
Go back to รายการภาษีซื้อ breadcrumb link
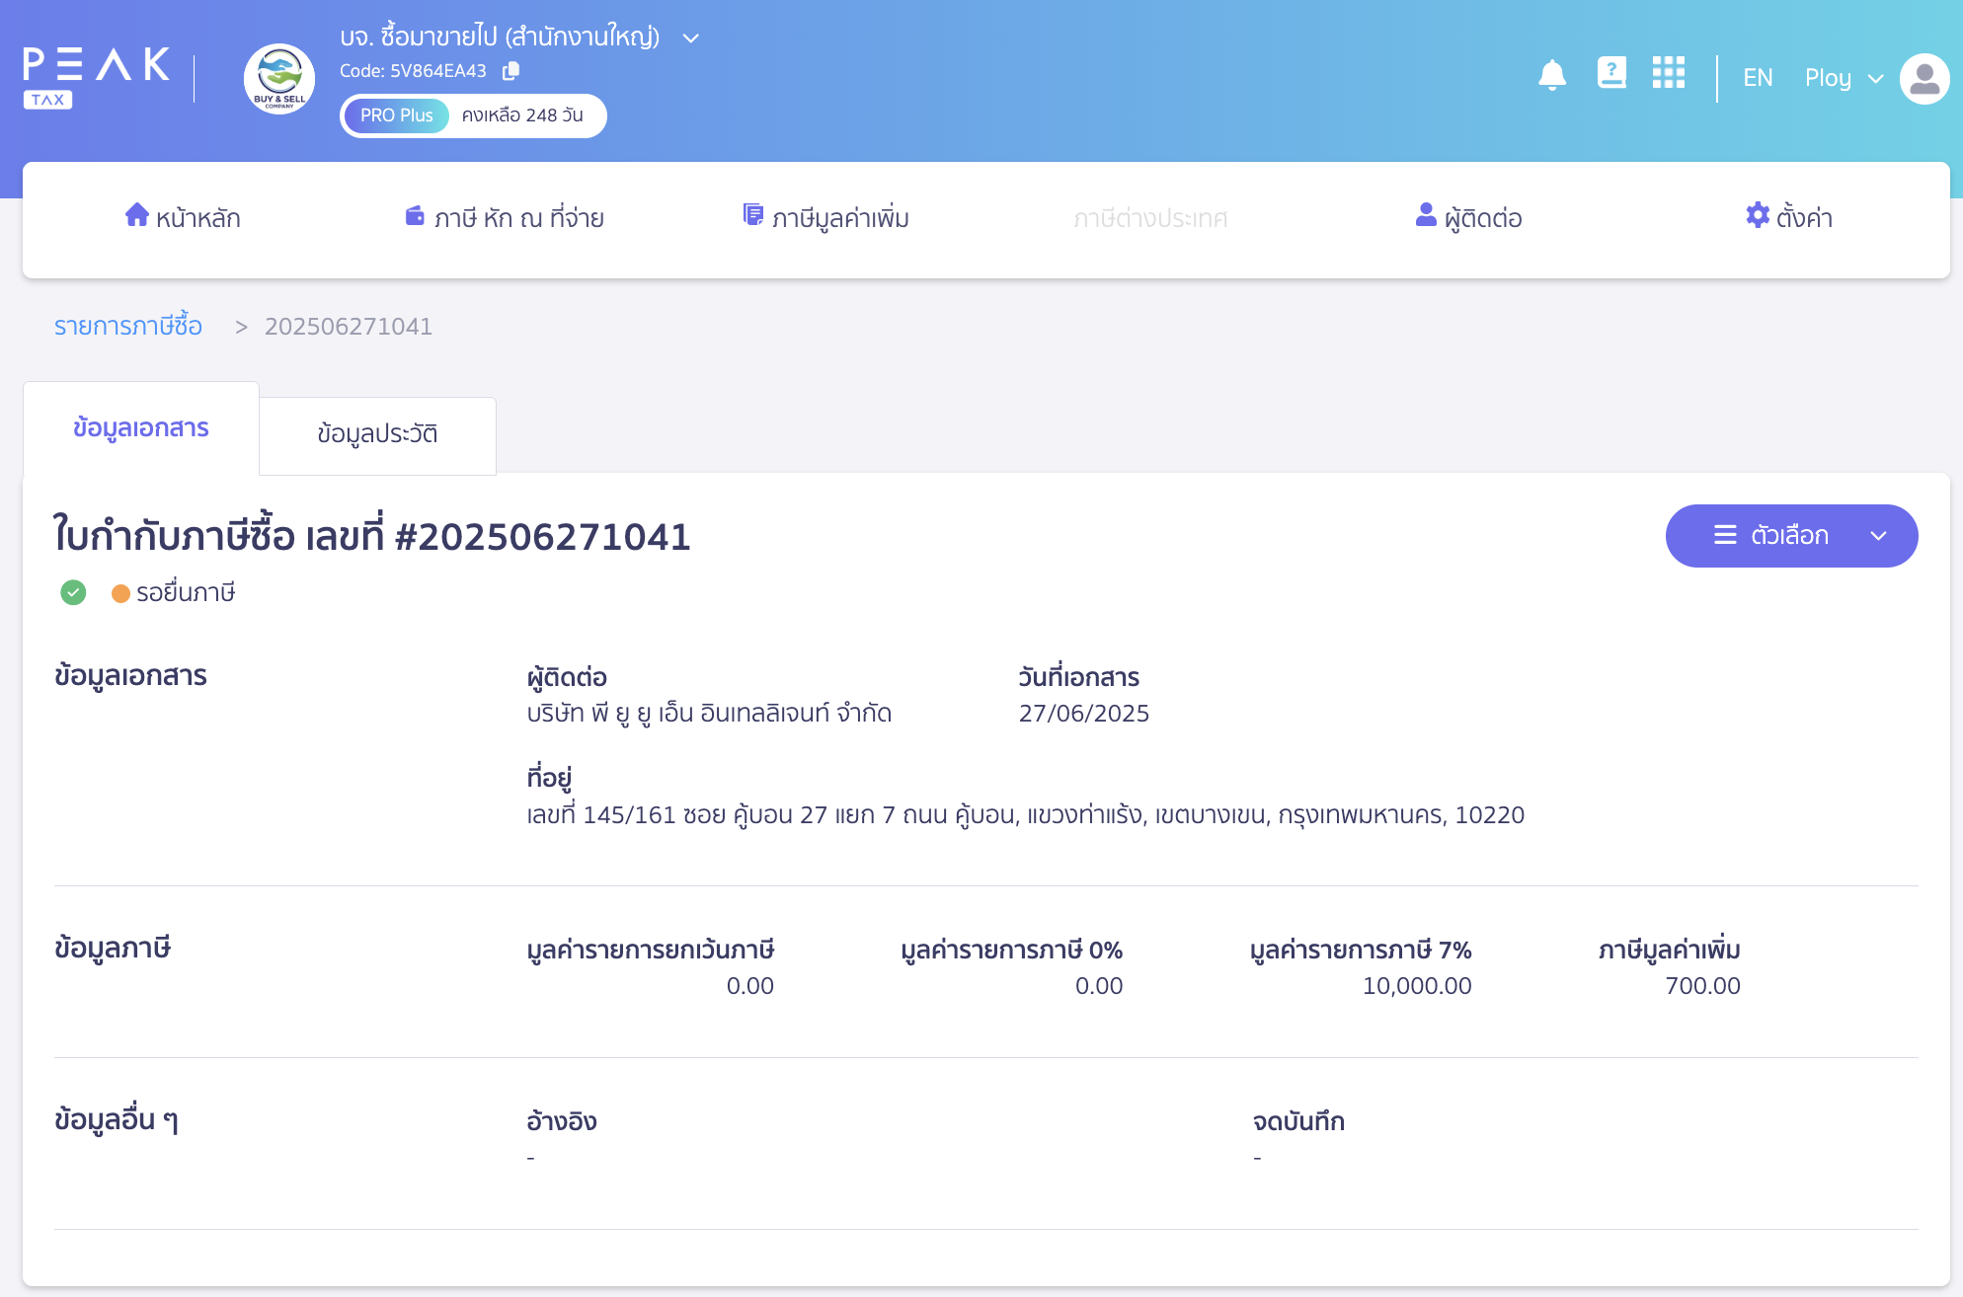point(128,327)
